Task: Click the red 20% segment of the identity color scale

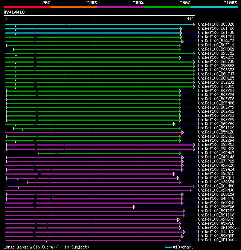Action: coord(27,7)
